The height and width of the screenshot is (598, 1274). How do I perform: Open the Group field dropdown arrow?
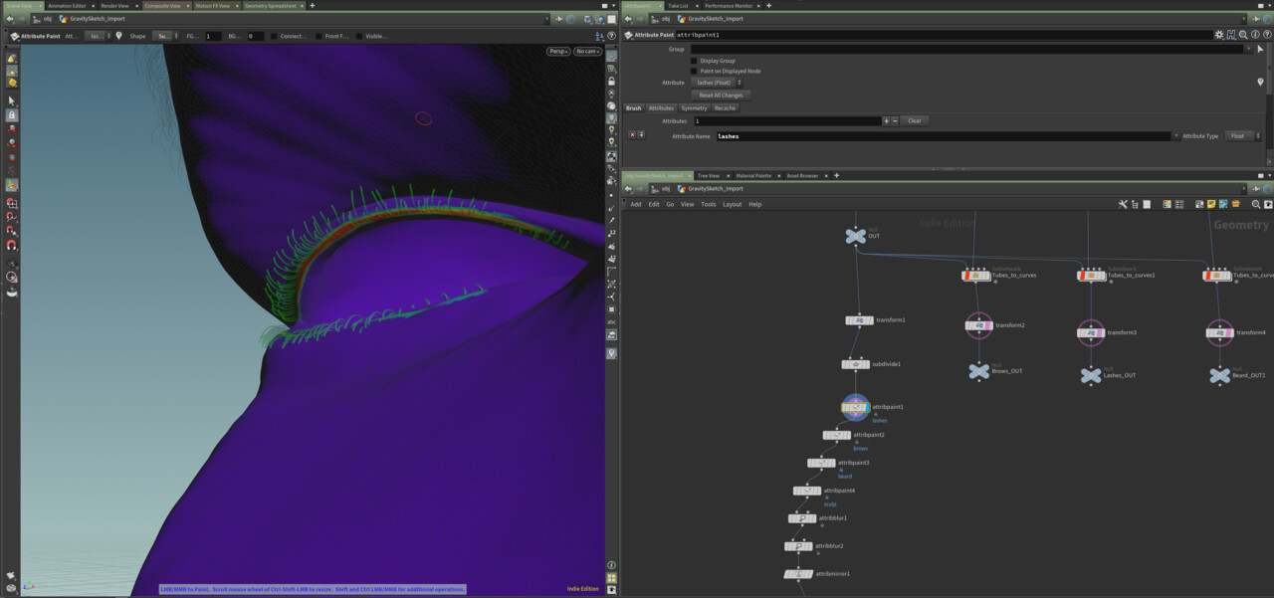[1250, 49]
